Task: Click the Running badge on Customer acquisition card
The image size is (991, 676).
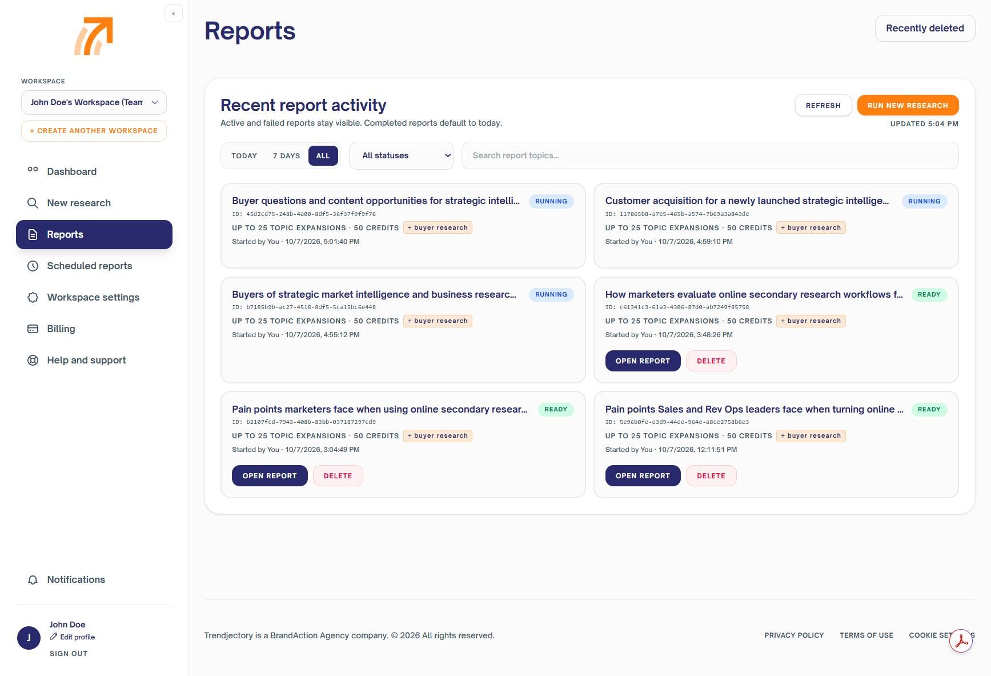Action: tap(924, 201)
